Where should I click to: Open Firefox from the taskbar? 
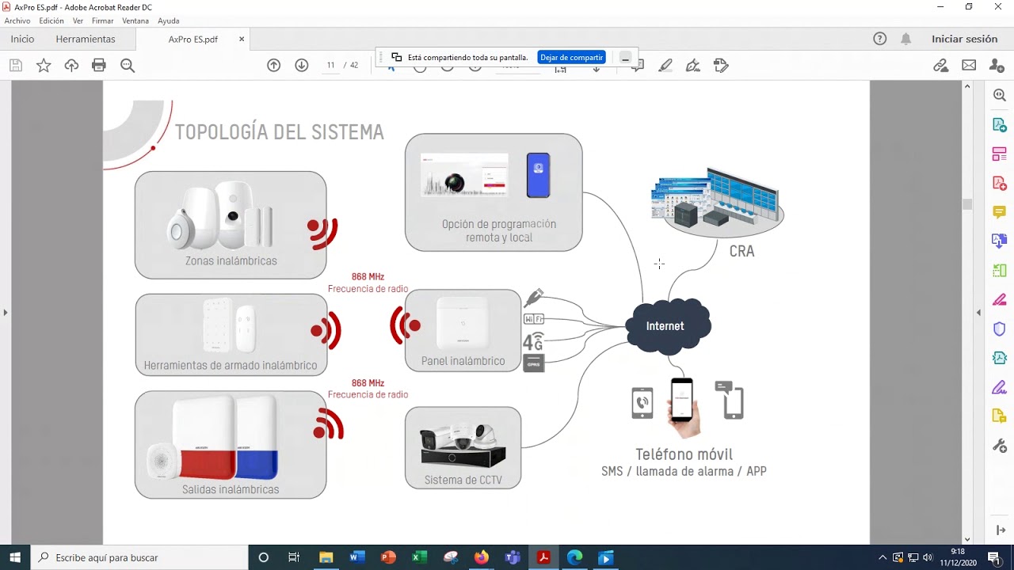click(x=482, y=557)
